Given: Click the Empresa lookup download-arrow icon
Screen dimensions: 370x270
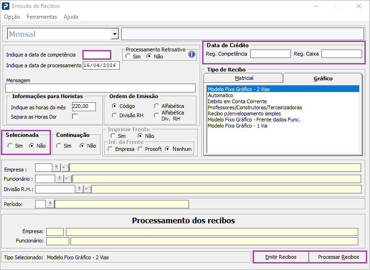Looking at the screenshot, I should 56,168.
